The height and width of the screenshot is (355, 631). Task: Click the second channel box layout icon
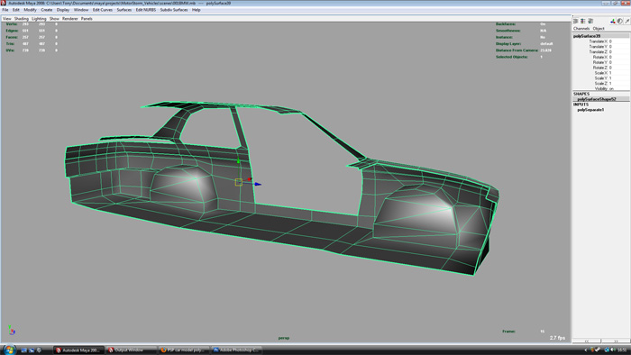coord(582,21)
